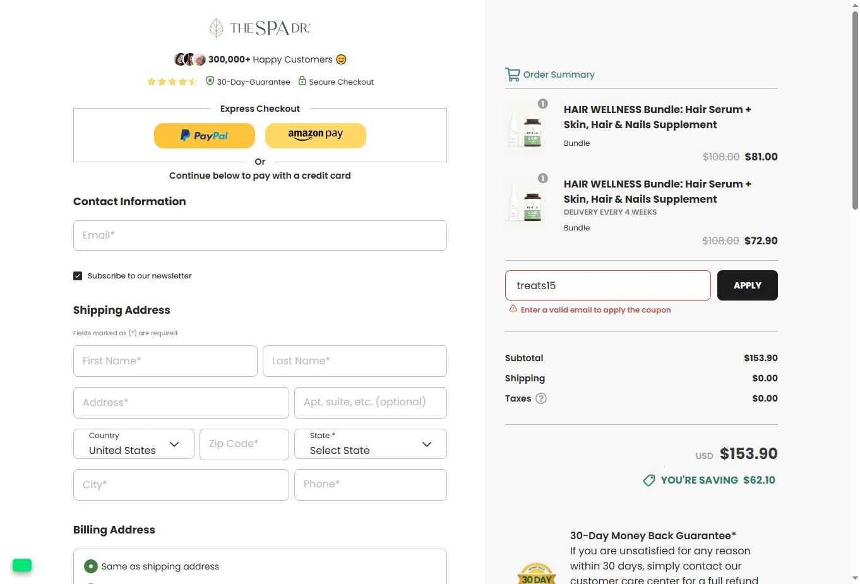Click the 30 Day guarantee gold badge

click(x=537, y=573)
